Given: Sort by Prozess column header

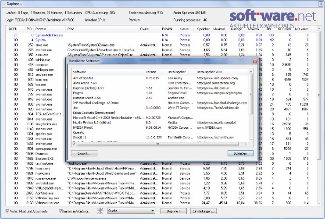Looking at the screenshot, I should 50,29.
